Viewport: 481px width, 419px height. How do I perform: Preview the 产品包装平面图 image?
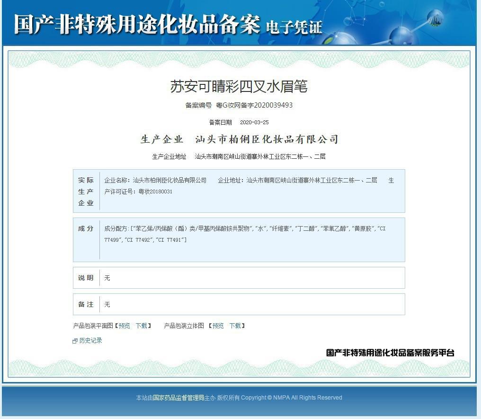pyautogui.click(x=124, y=326)
